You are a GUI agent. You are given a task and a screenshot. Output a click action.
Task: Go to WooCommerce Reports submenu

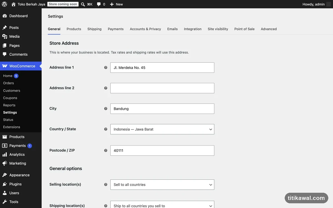(9, 105)
